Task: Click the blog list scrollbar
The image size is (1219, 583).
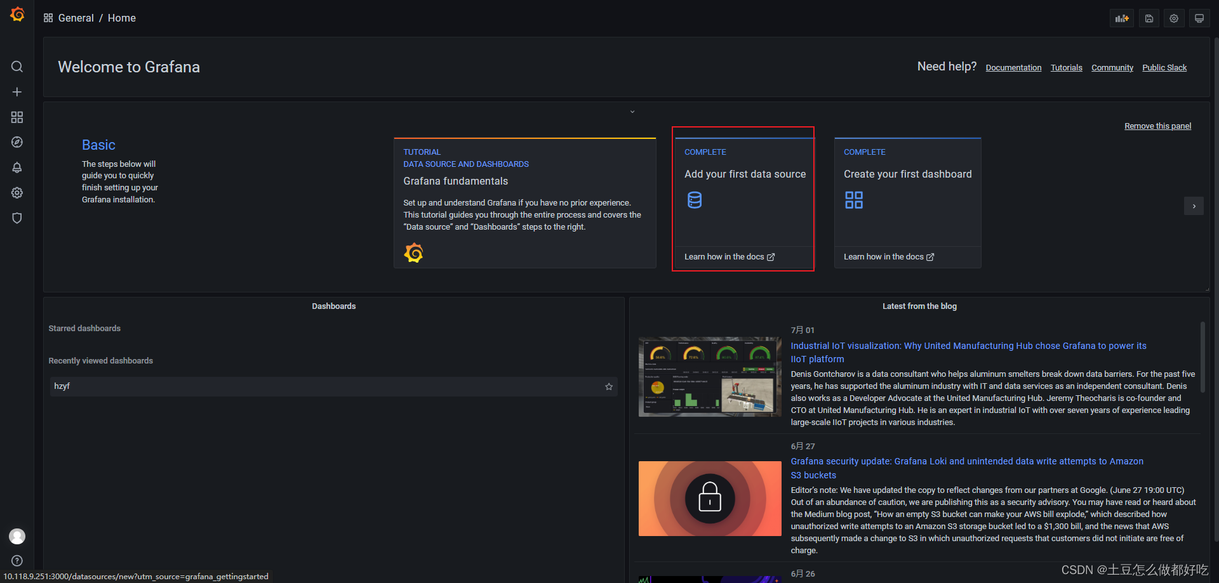Action: coord(1202,358)
